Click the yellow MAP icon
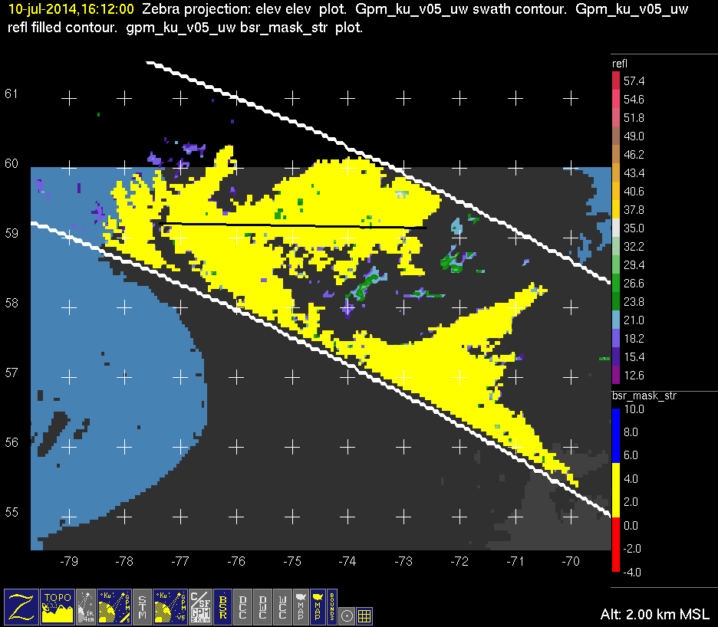 coord(317,606)
